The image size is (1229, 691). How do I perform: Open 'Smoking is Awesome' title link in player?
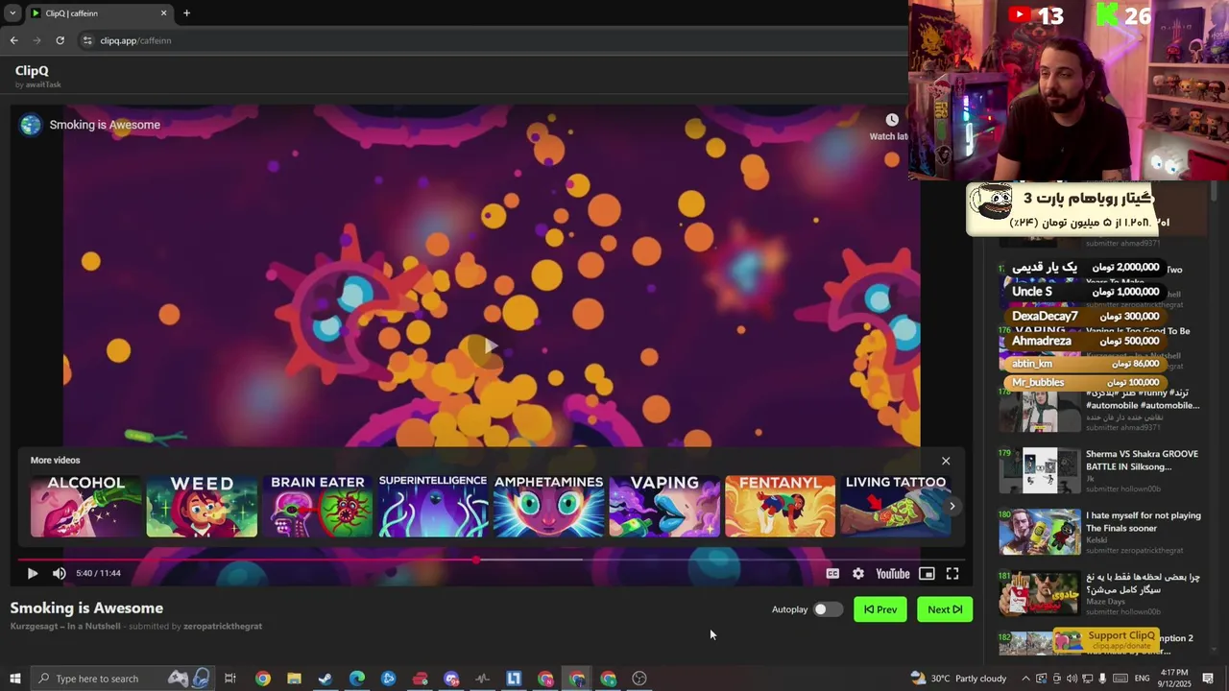tap(105, 125)
